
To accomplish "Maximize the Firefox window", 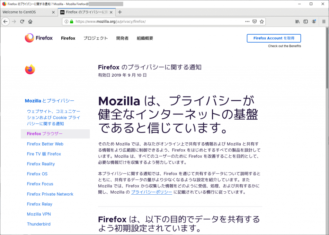I will (x=311, y=4).
